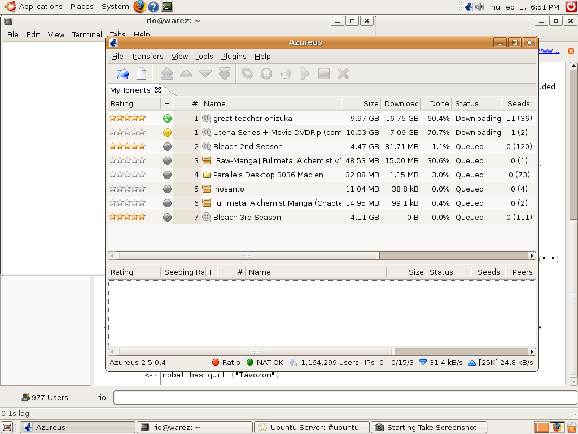The height and width of the screenshot is (434, 578).
Task: Move selected torrent to top of queue
Action: coord(167,74)
